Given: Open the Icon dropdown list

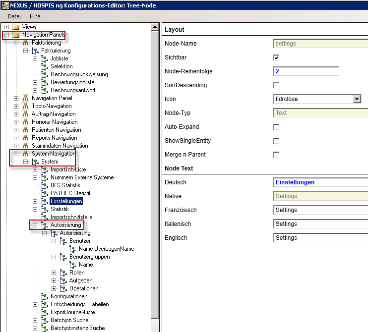Looking at the screenshot, I should tap(357, 99).
